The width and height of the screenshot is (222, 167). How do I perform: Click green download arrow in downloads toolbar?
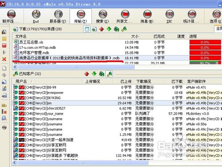[x=109, y=29]
